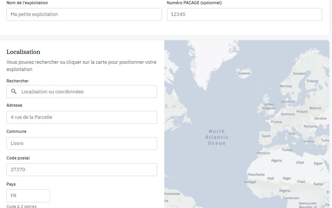Select the Numéro PACAGE input field

[244, 14]
